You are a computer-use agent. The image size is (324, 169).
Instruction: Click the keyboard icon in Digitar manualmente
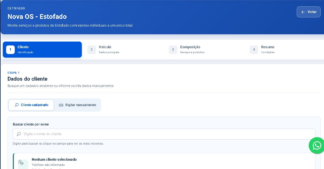click(x=61, y=105)
